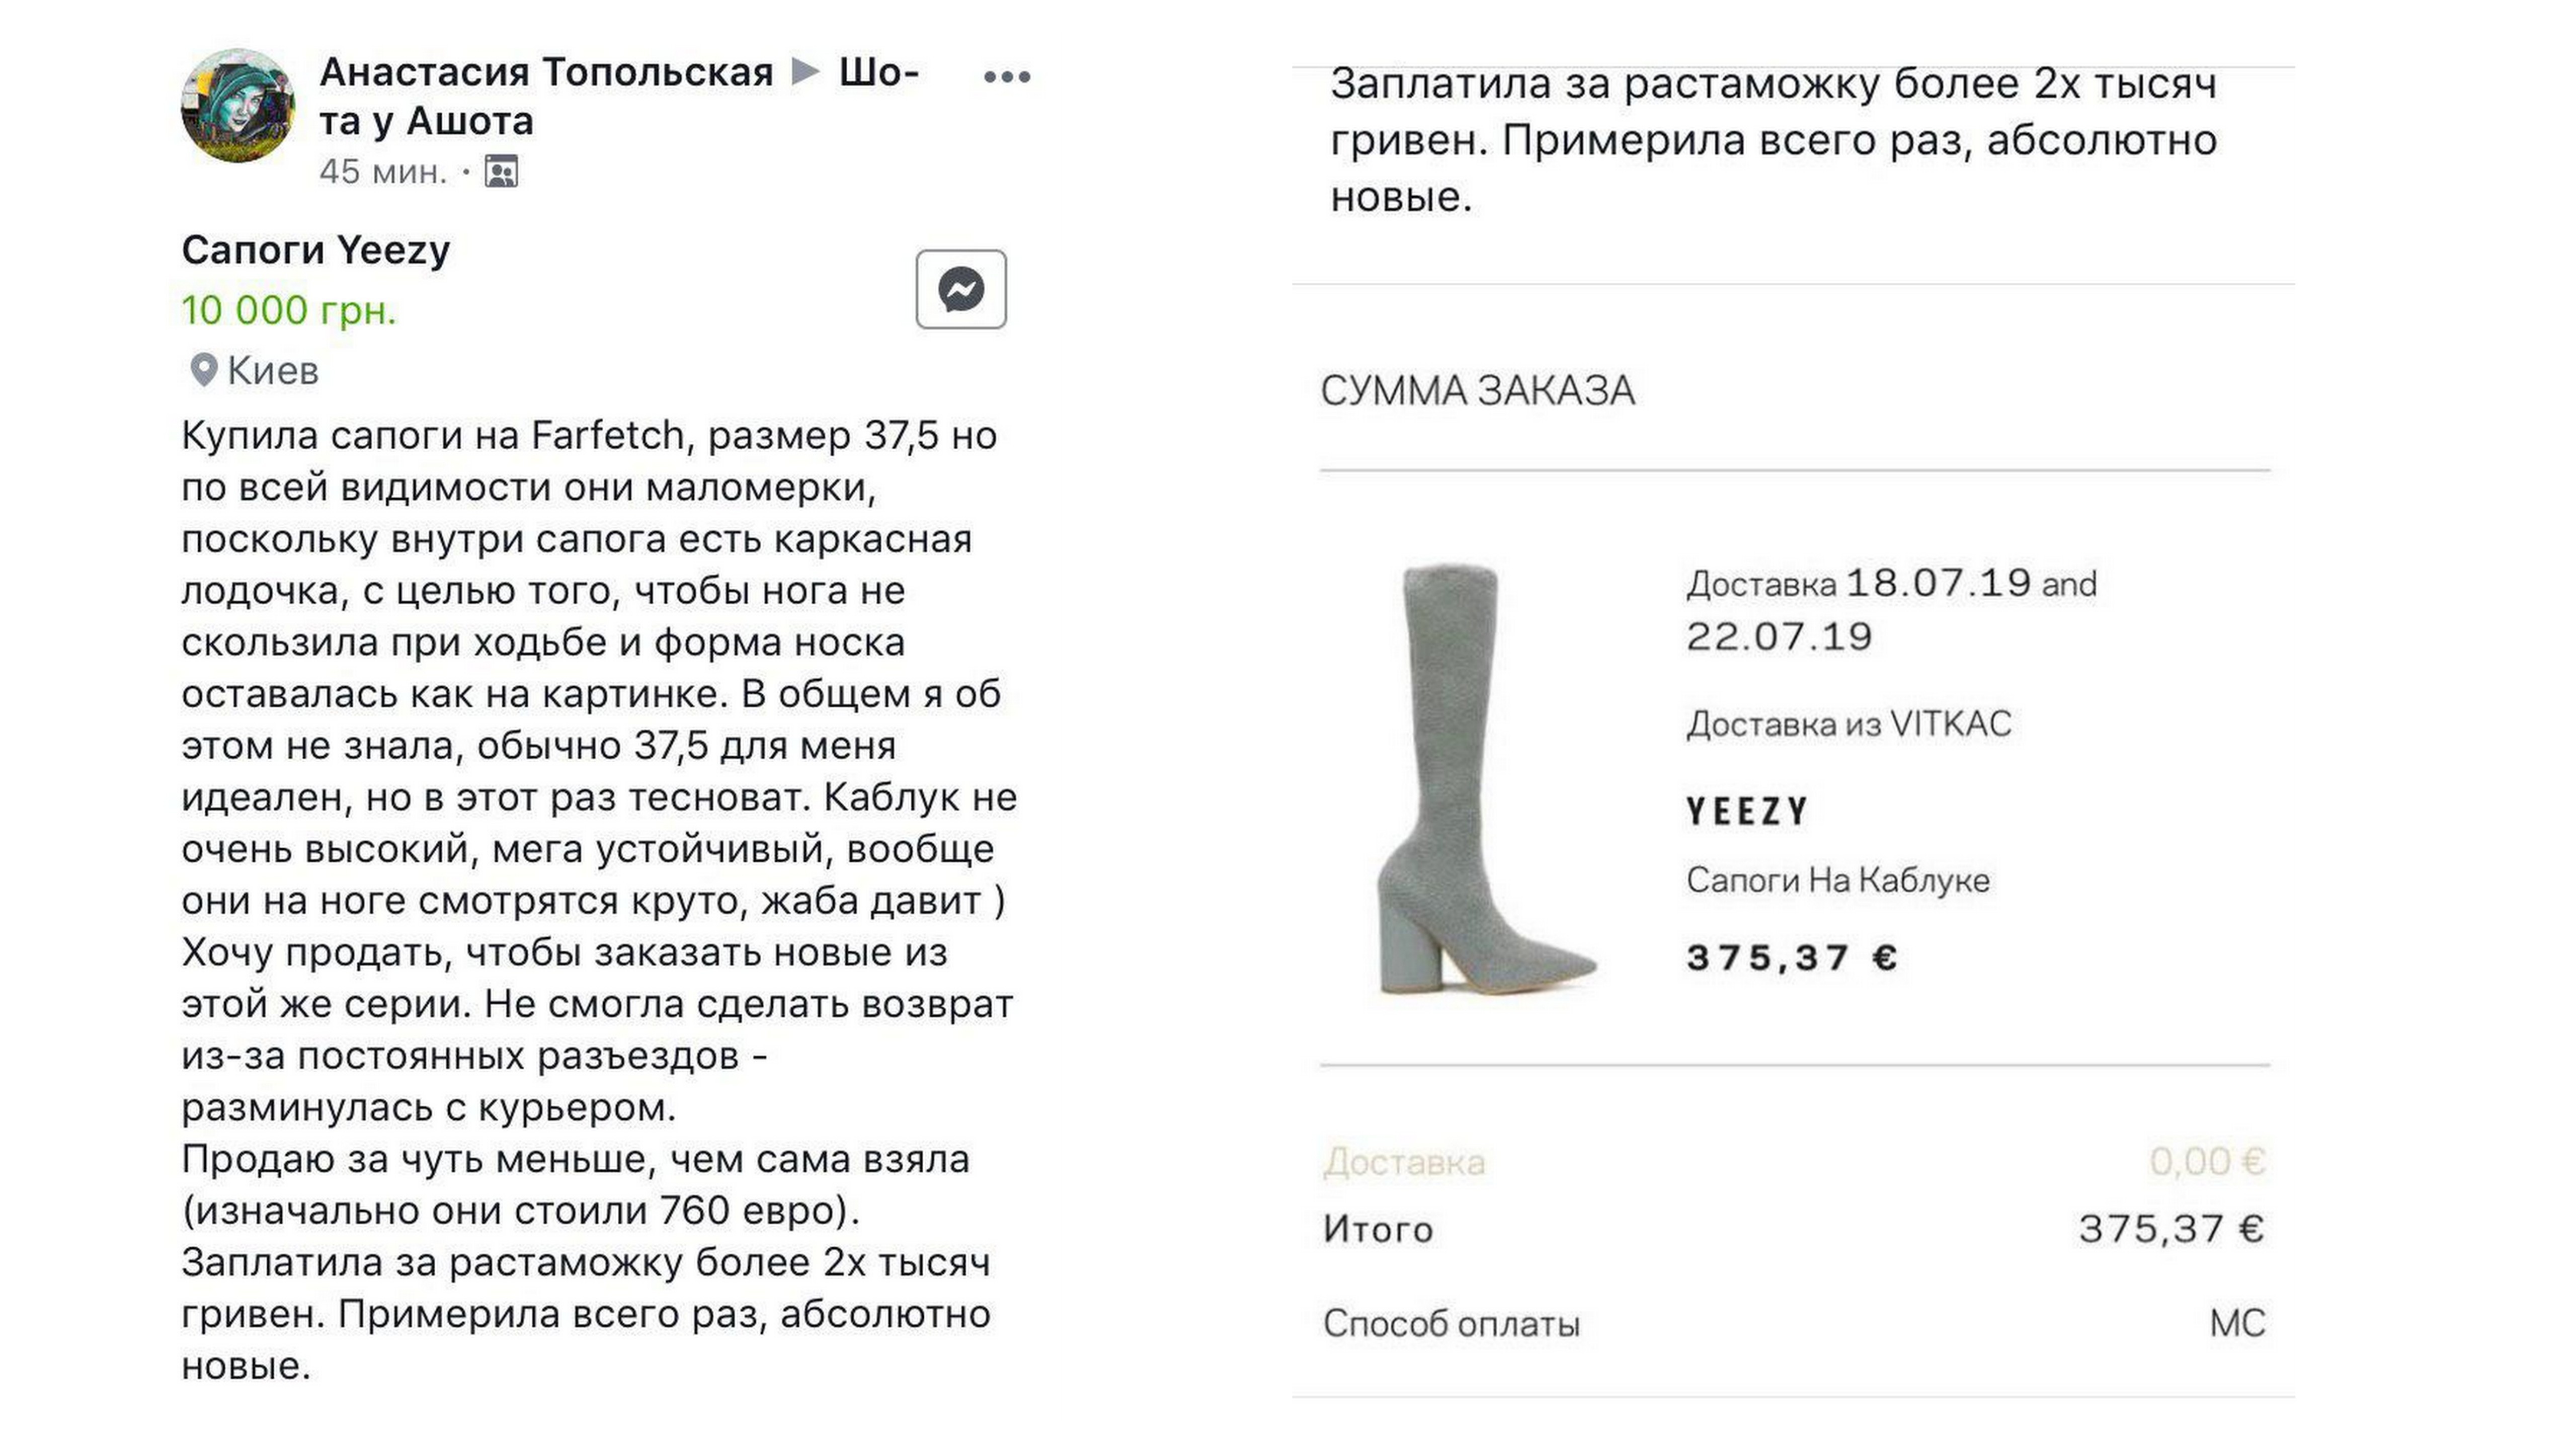Click the СУММА ЗАКАЗА section heading
The image size is (2576, 1449).
(x=1478, y=390)
